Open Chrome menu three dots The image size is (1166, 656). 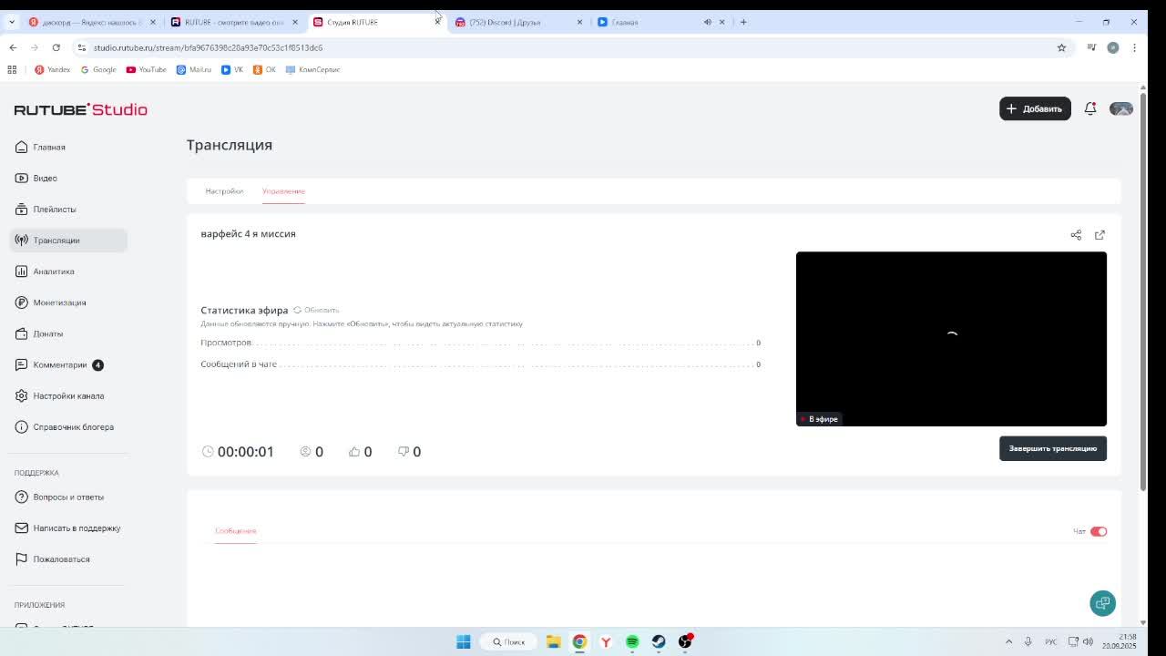coord(1134,47)
